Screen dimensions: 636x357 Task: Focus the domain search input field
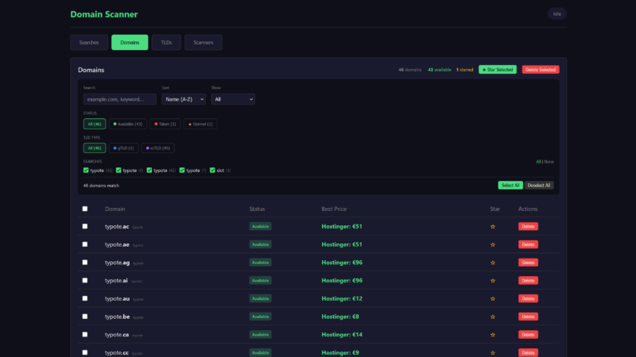[x=120, y=99]
